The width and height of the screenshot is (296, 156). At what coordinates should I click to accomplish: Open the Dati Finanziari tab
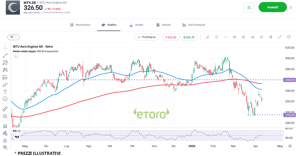tap(194, 25)
